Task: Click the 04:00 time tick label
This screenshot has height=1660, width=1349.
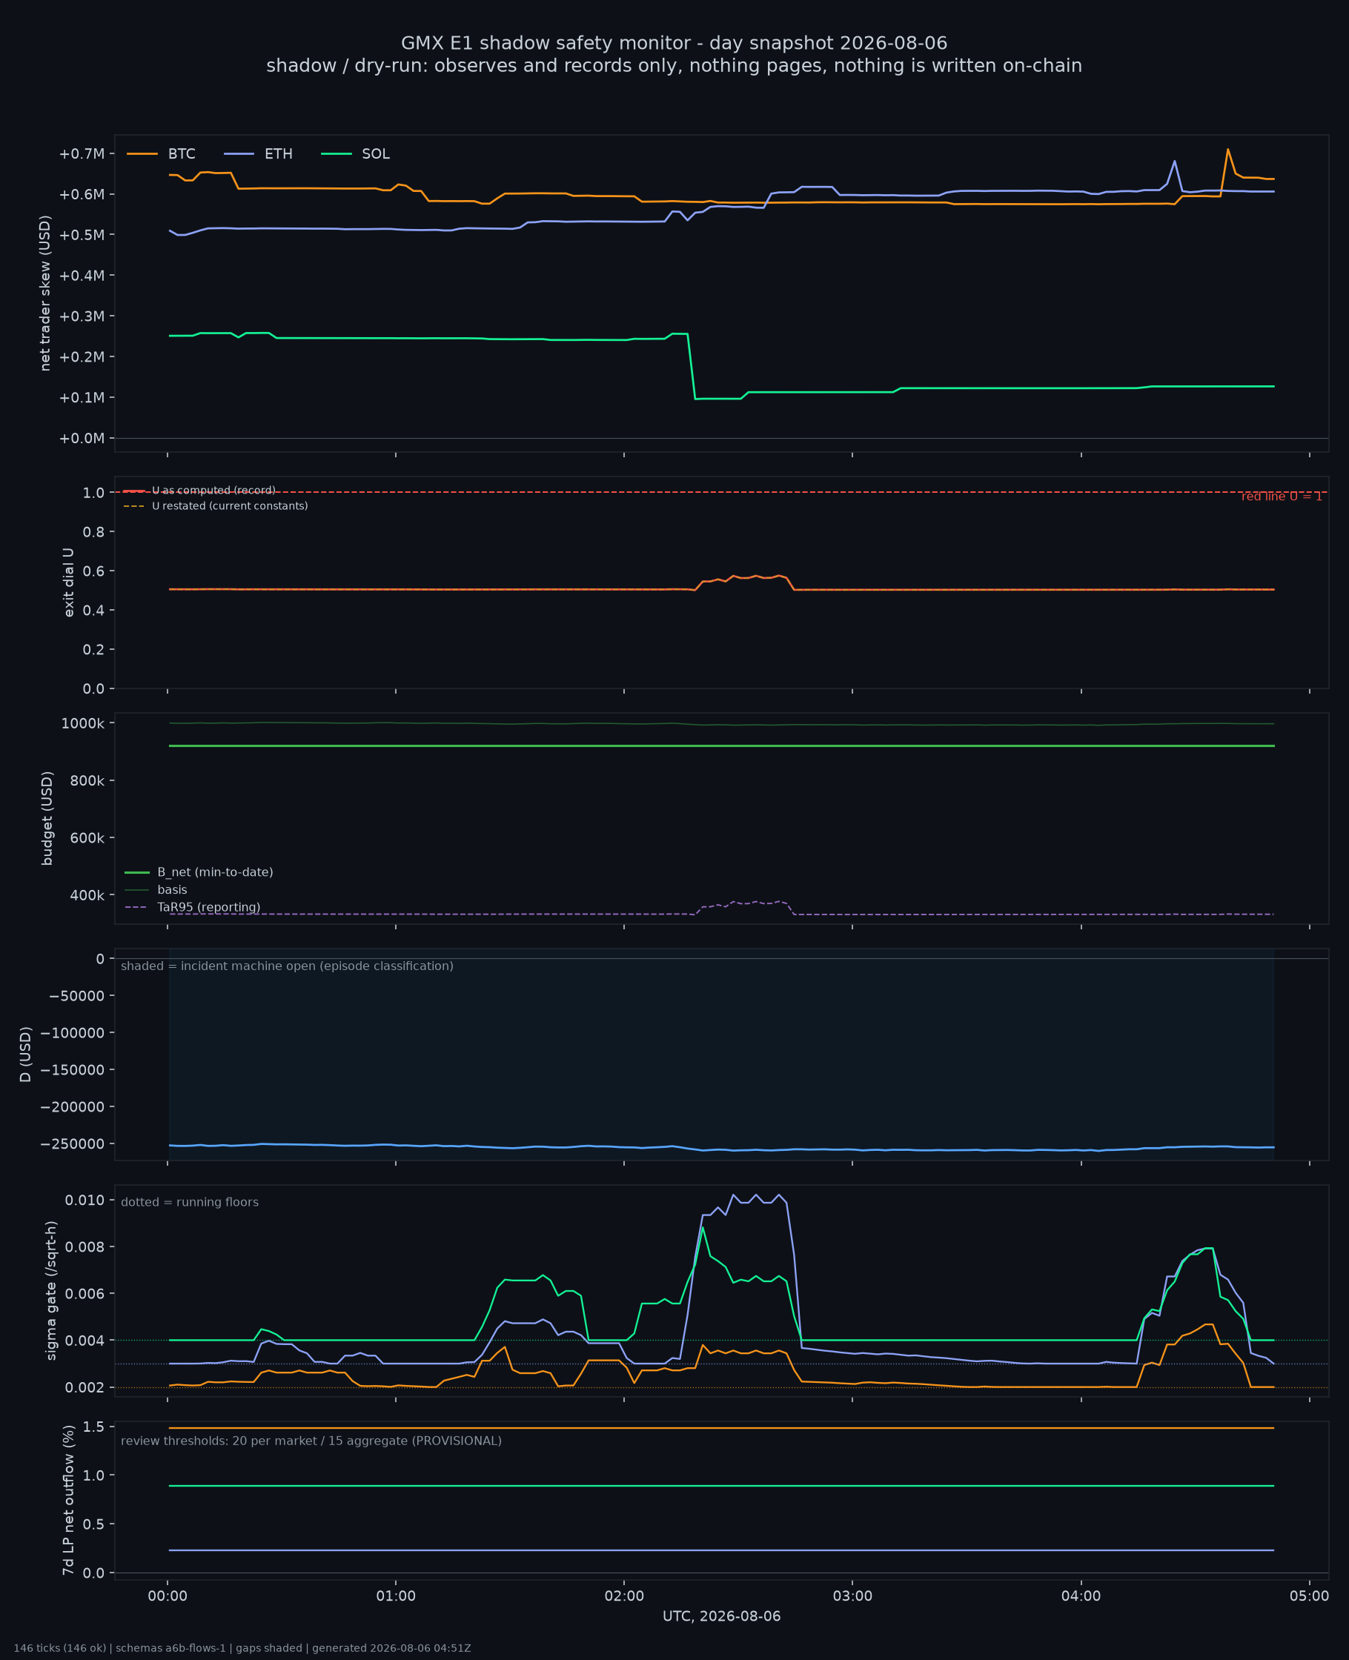Action: (x=1081, y=1596)
